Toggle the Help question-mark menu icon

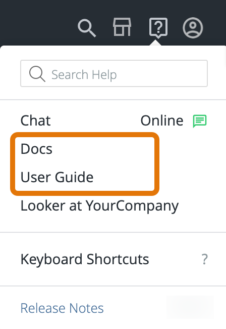click(158, 28)
